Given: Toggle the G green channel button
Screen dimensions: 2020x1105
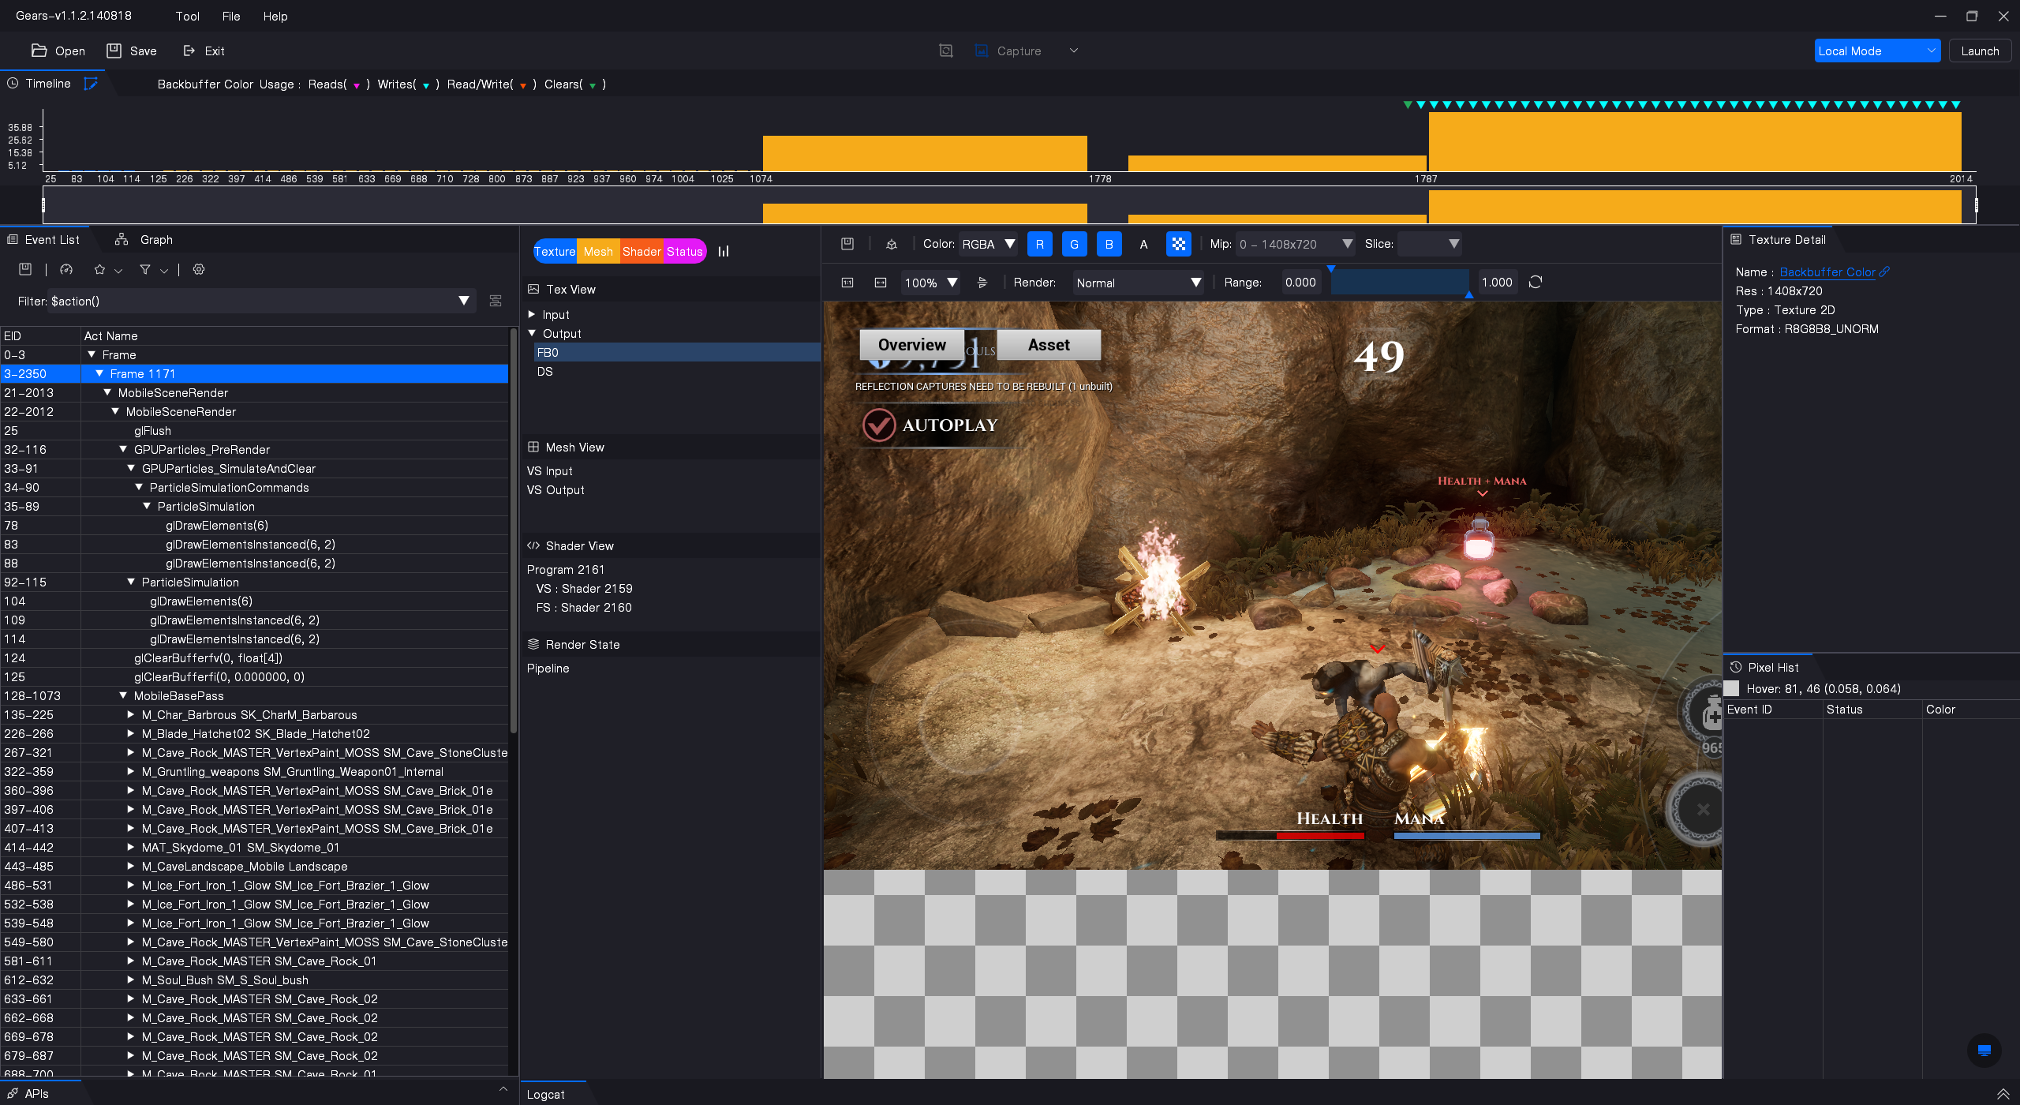Looking at the screenshot, I should click(x=1075, y=244).
